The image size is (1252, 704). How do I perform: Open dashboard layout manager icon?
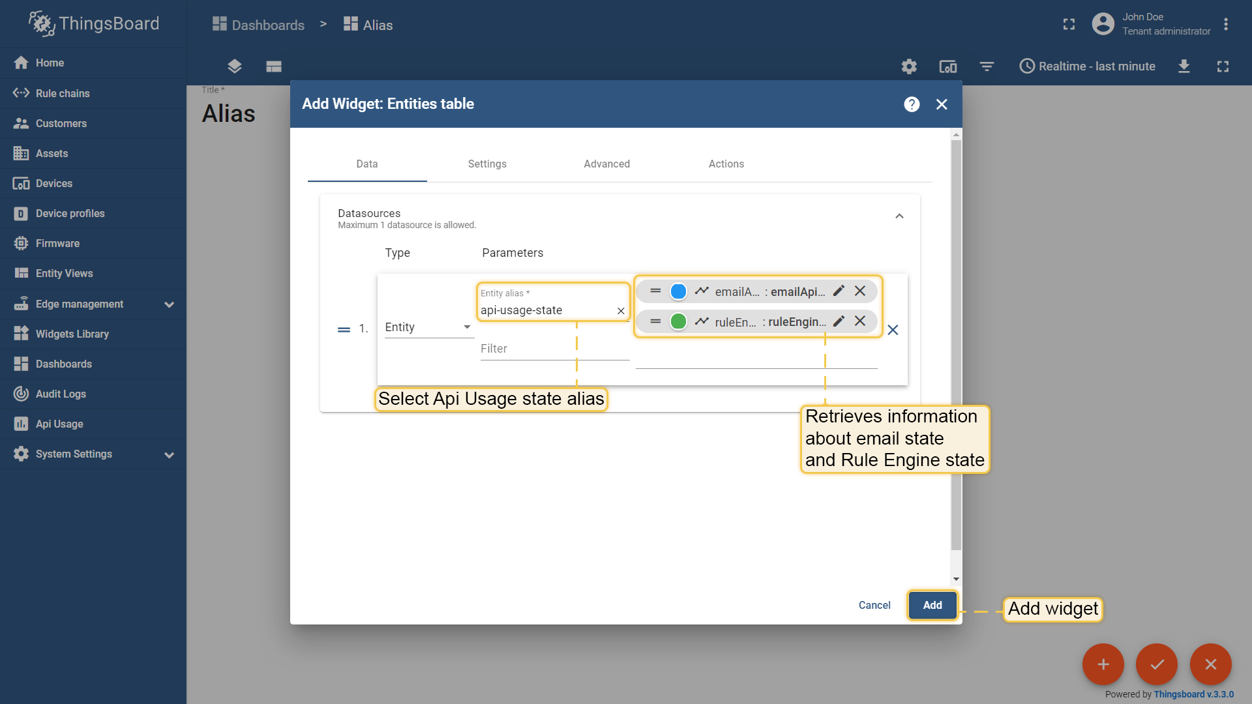[274, 66]
